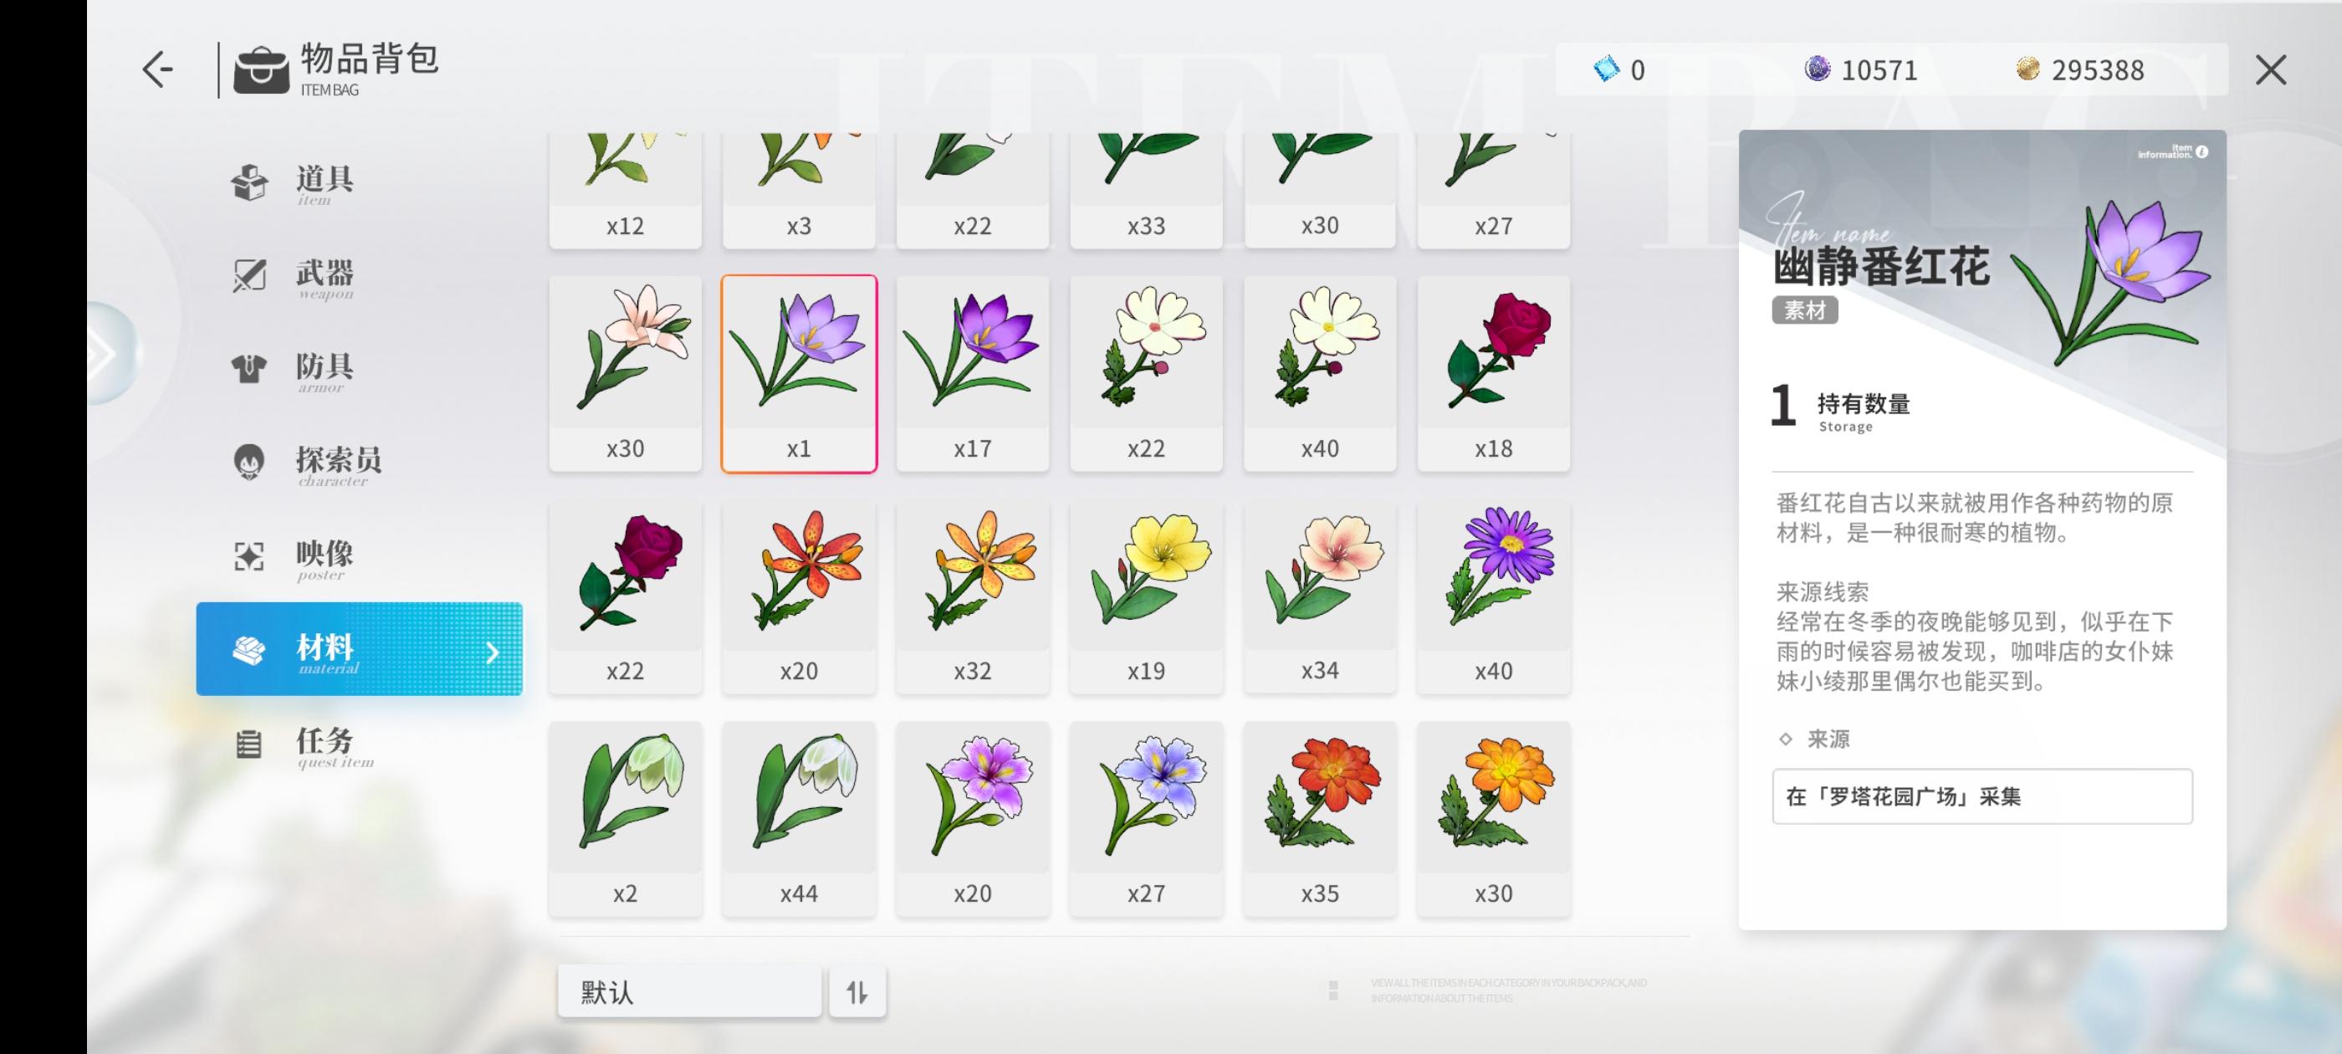
Task: Select the top row item x33
Action: pyautogui.click(x=1147, y=190)
